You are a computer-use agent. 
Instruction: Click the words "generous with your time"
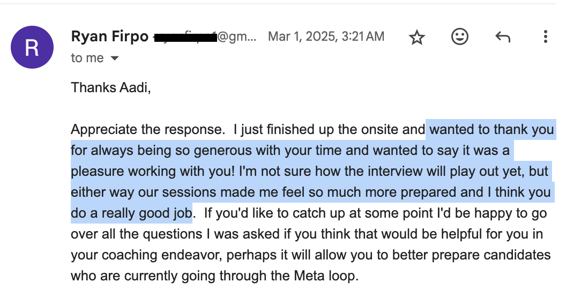256,151
